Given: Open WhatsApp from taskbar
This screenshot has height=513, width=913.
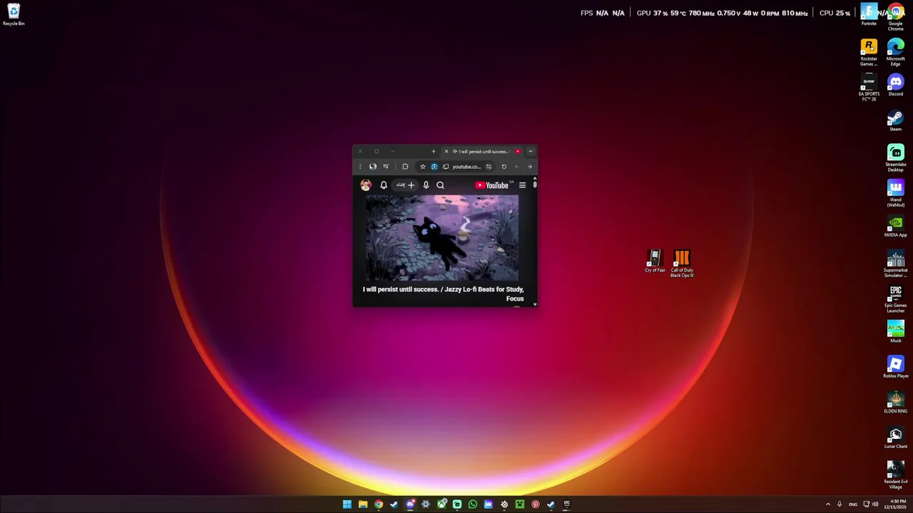Looking at the screenshot, I should click(x=472, y=504).
